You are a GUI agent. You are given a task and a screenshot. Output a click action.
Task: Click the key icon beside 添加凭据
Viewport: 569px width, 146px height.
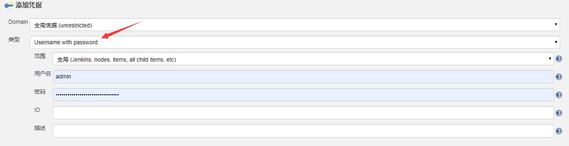coord(8,6)
